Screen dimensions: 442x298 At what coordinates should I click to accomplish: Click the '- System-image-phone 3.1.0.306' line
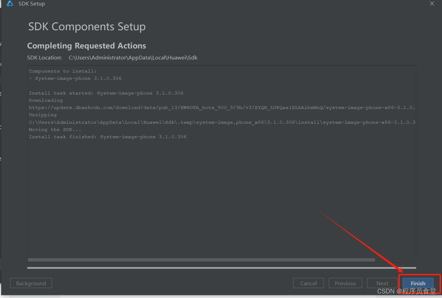[x=75, y=78]
